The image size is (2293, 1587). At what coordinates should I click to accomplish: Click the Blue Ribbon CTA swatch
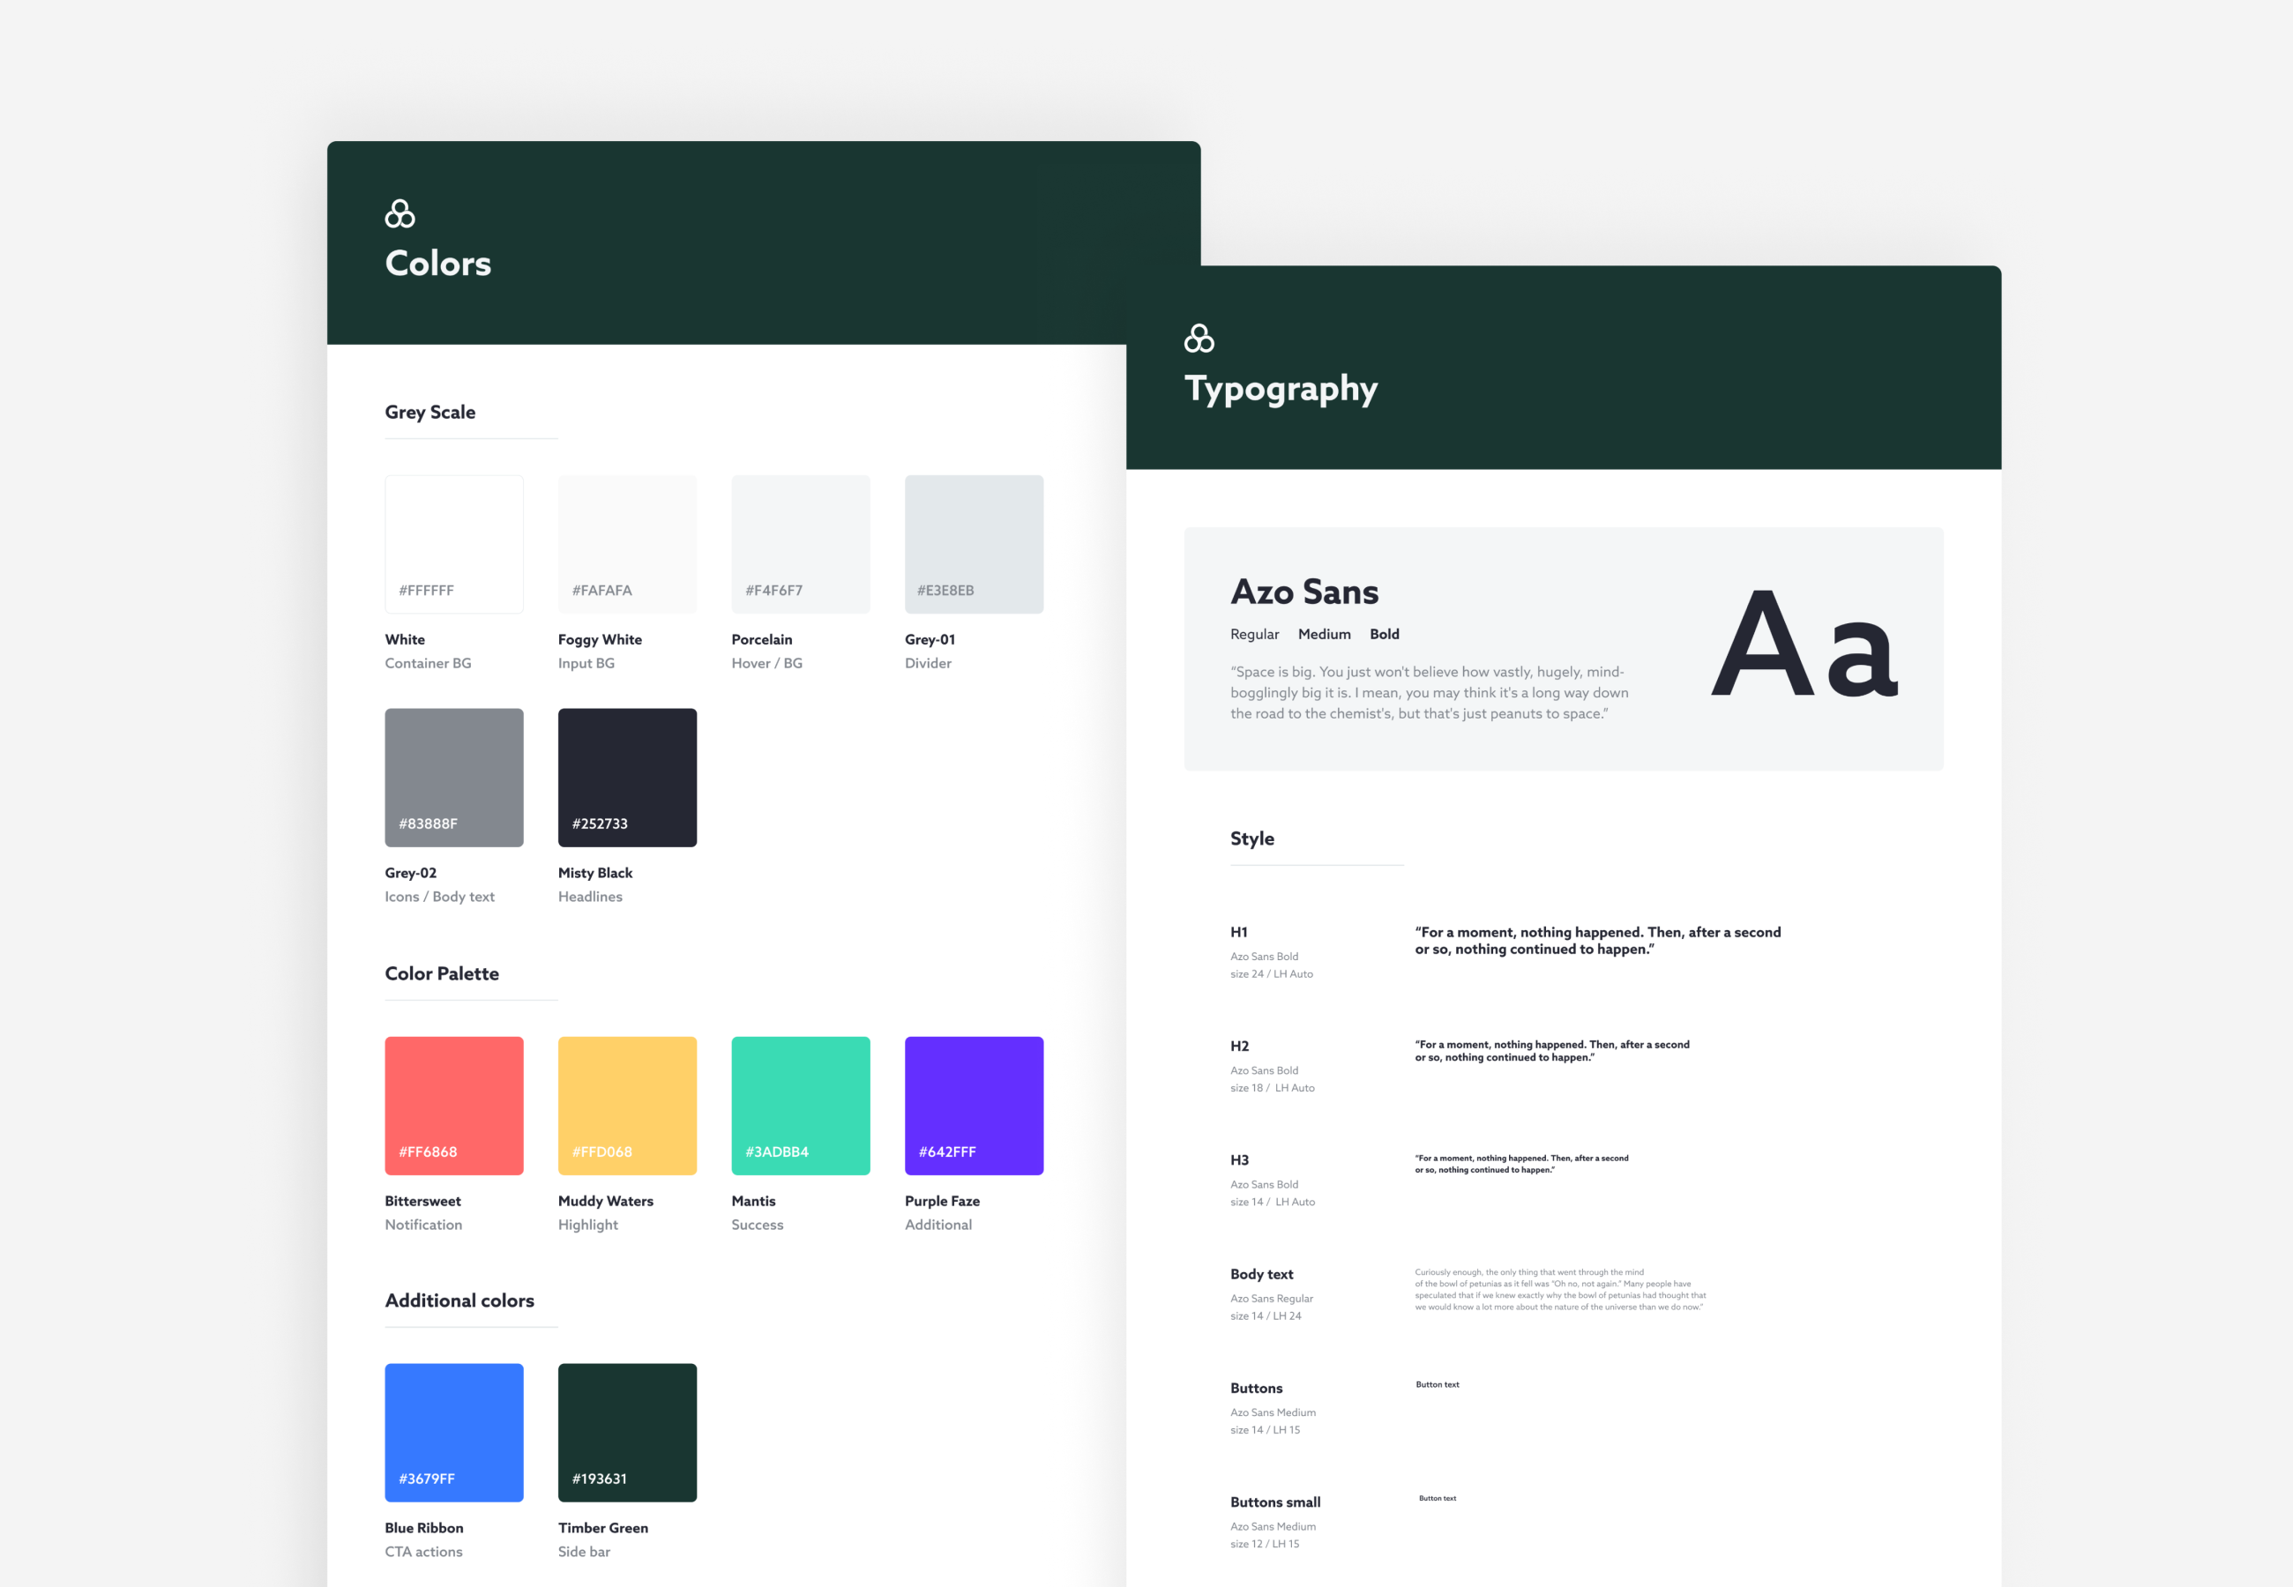453,1432
